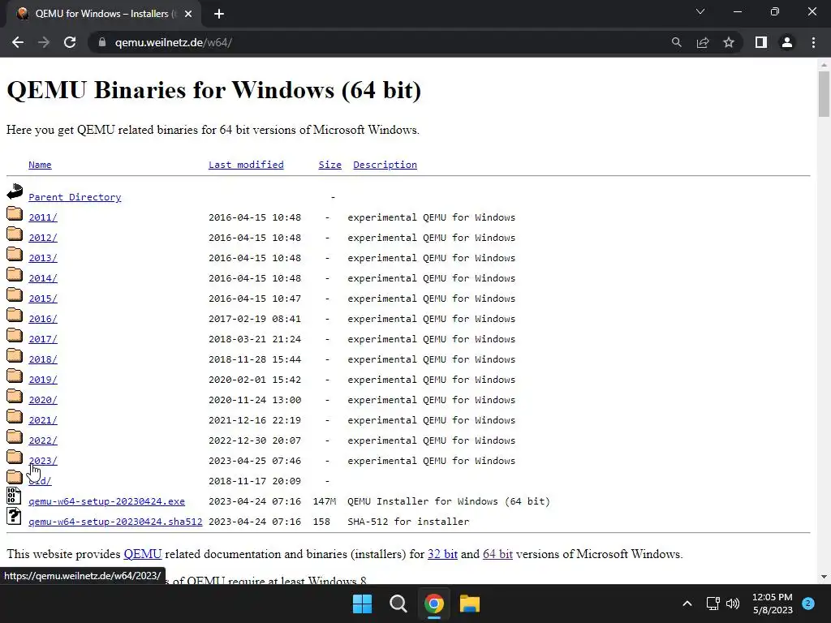Open the Chrome three-dot menu

point(813,42)
